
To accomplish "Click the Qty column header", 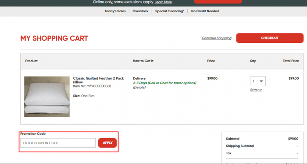I will pyautogui.click(x=253, y=61).
